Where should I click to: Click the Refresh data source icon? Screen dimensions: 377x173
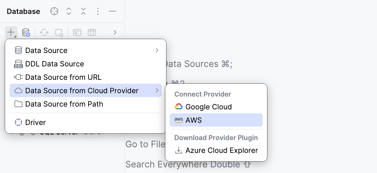tap(44, 32)
